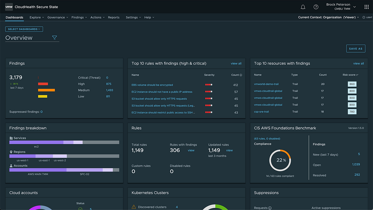The height and width of the screenshot is (210, 373).
Task: Click the ec2 Services bar segment
Action: pyautogui.click(x=37, y=142)
